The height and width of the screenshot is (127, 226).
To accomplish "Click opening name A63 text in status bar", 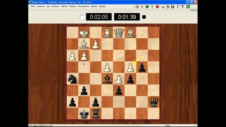I will [x=41, y=126].
